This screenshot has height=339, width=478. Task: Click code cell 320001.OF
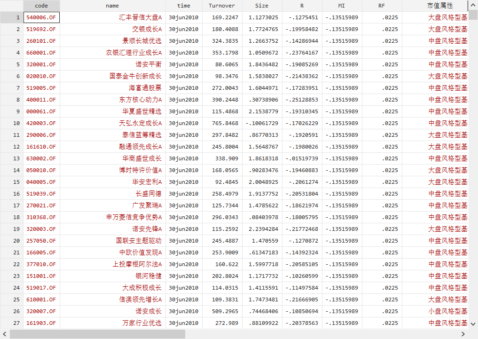coord(41,64)
